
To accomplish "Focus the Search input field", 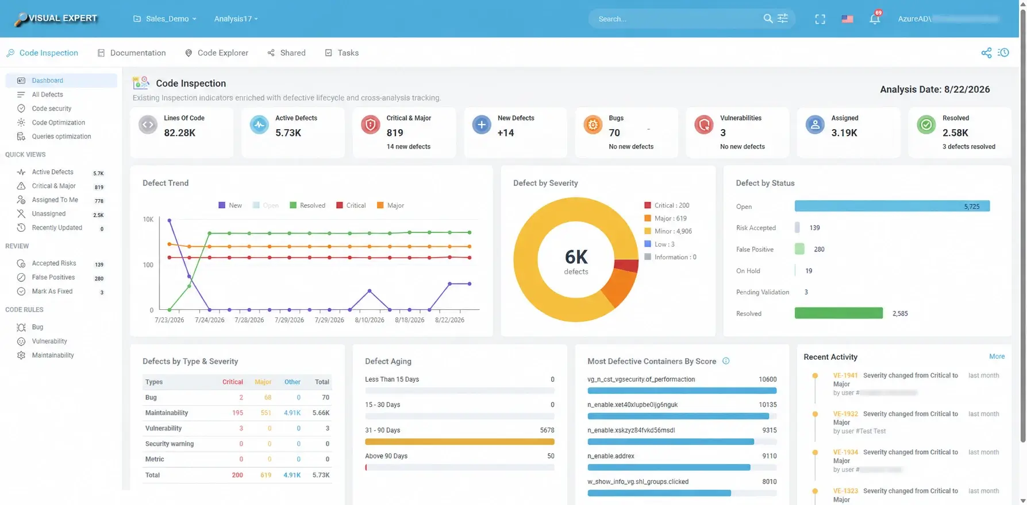I will pyautogui.click(x=678, y=19).
